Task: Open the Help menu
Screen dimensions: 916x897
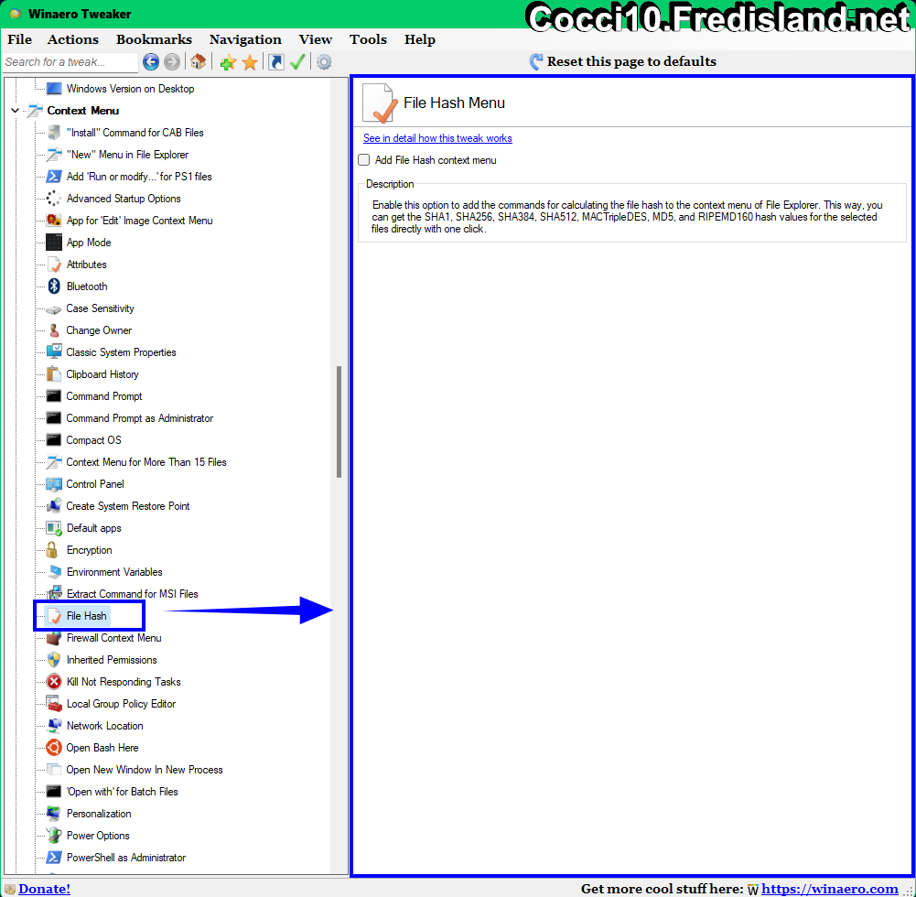Action: coord(419,39)
